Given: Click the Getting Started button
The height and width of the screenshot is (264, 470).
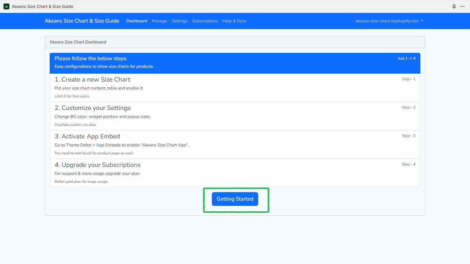Looking at the screenshot, I should (235, 199).
